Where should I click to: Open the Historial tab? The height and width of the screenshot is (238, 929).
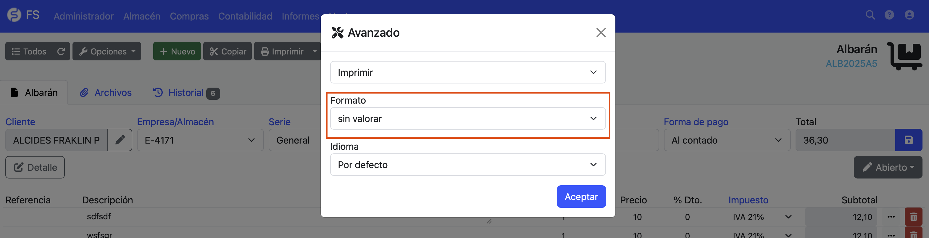click(185, 92)
